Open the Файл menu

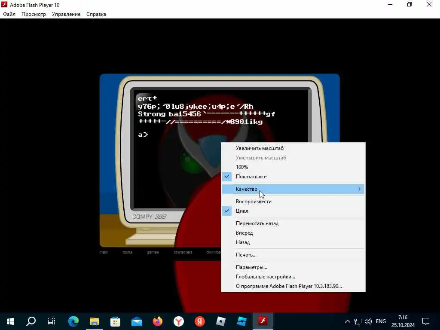[9, 14]
